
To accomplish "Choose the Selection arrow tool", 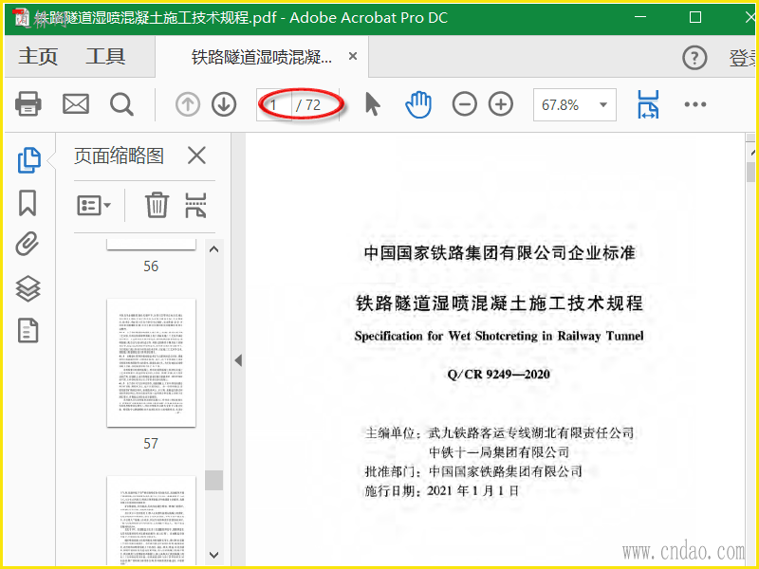I will (372, 104).
